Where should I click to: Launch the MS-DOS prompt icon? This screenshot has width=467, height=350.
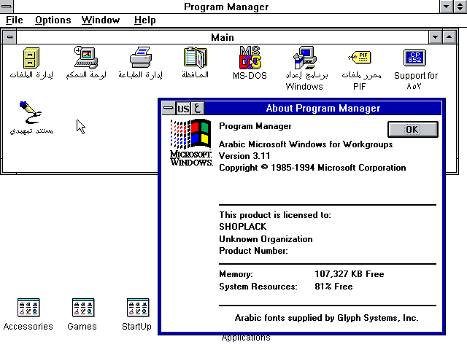pos(250,58)
